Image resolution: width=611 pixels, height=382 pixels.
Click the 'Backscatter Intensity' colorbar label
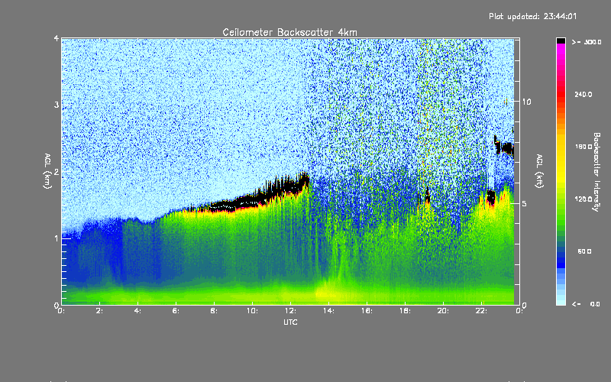(x=596, y=172)
